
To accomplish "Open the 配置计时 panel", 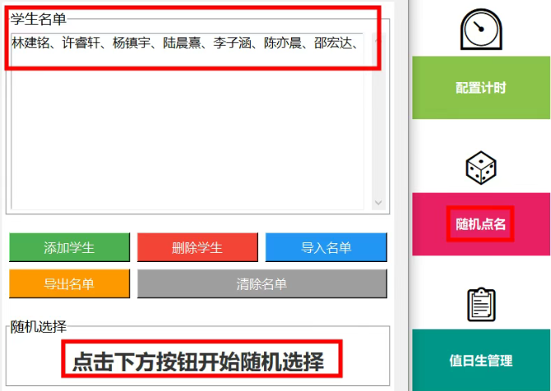I will 480,88.
